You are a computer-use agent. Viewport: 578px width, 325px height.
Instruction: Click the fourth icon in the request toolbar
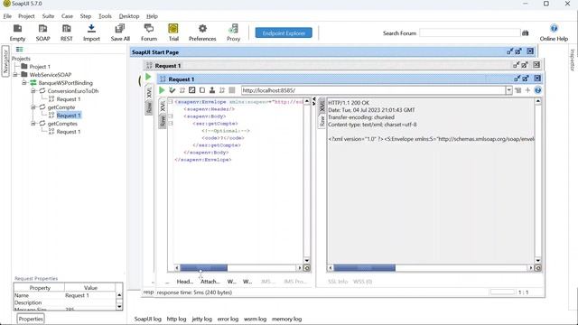(x=192, y=90)
